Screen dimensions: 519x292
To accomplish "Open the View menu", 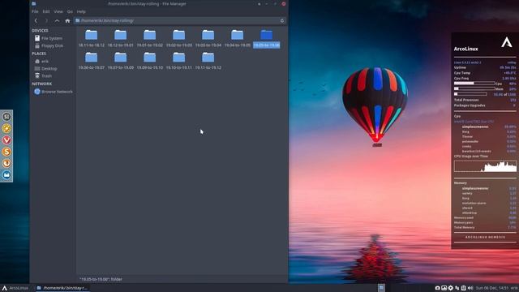I will tap(58, 11).
